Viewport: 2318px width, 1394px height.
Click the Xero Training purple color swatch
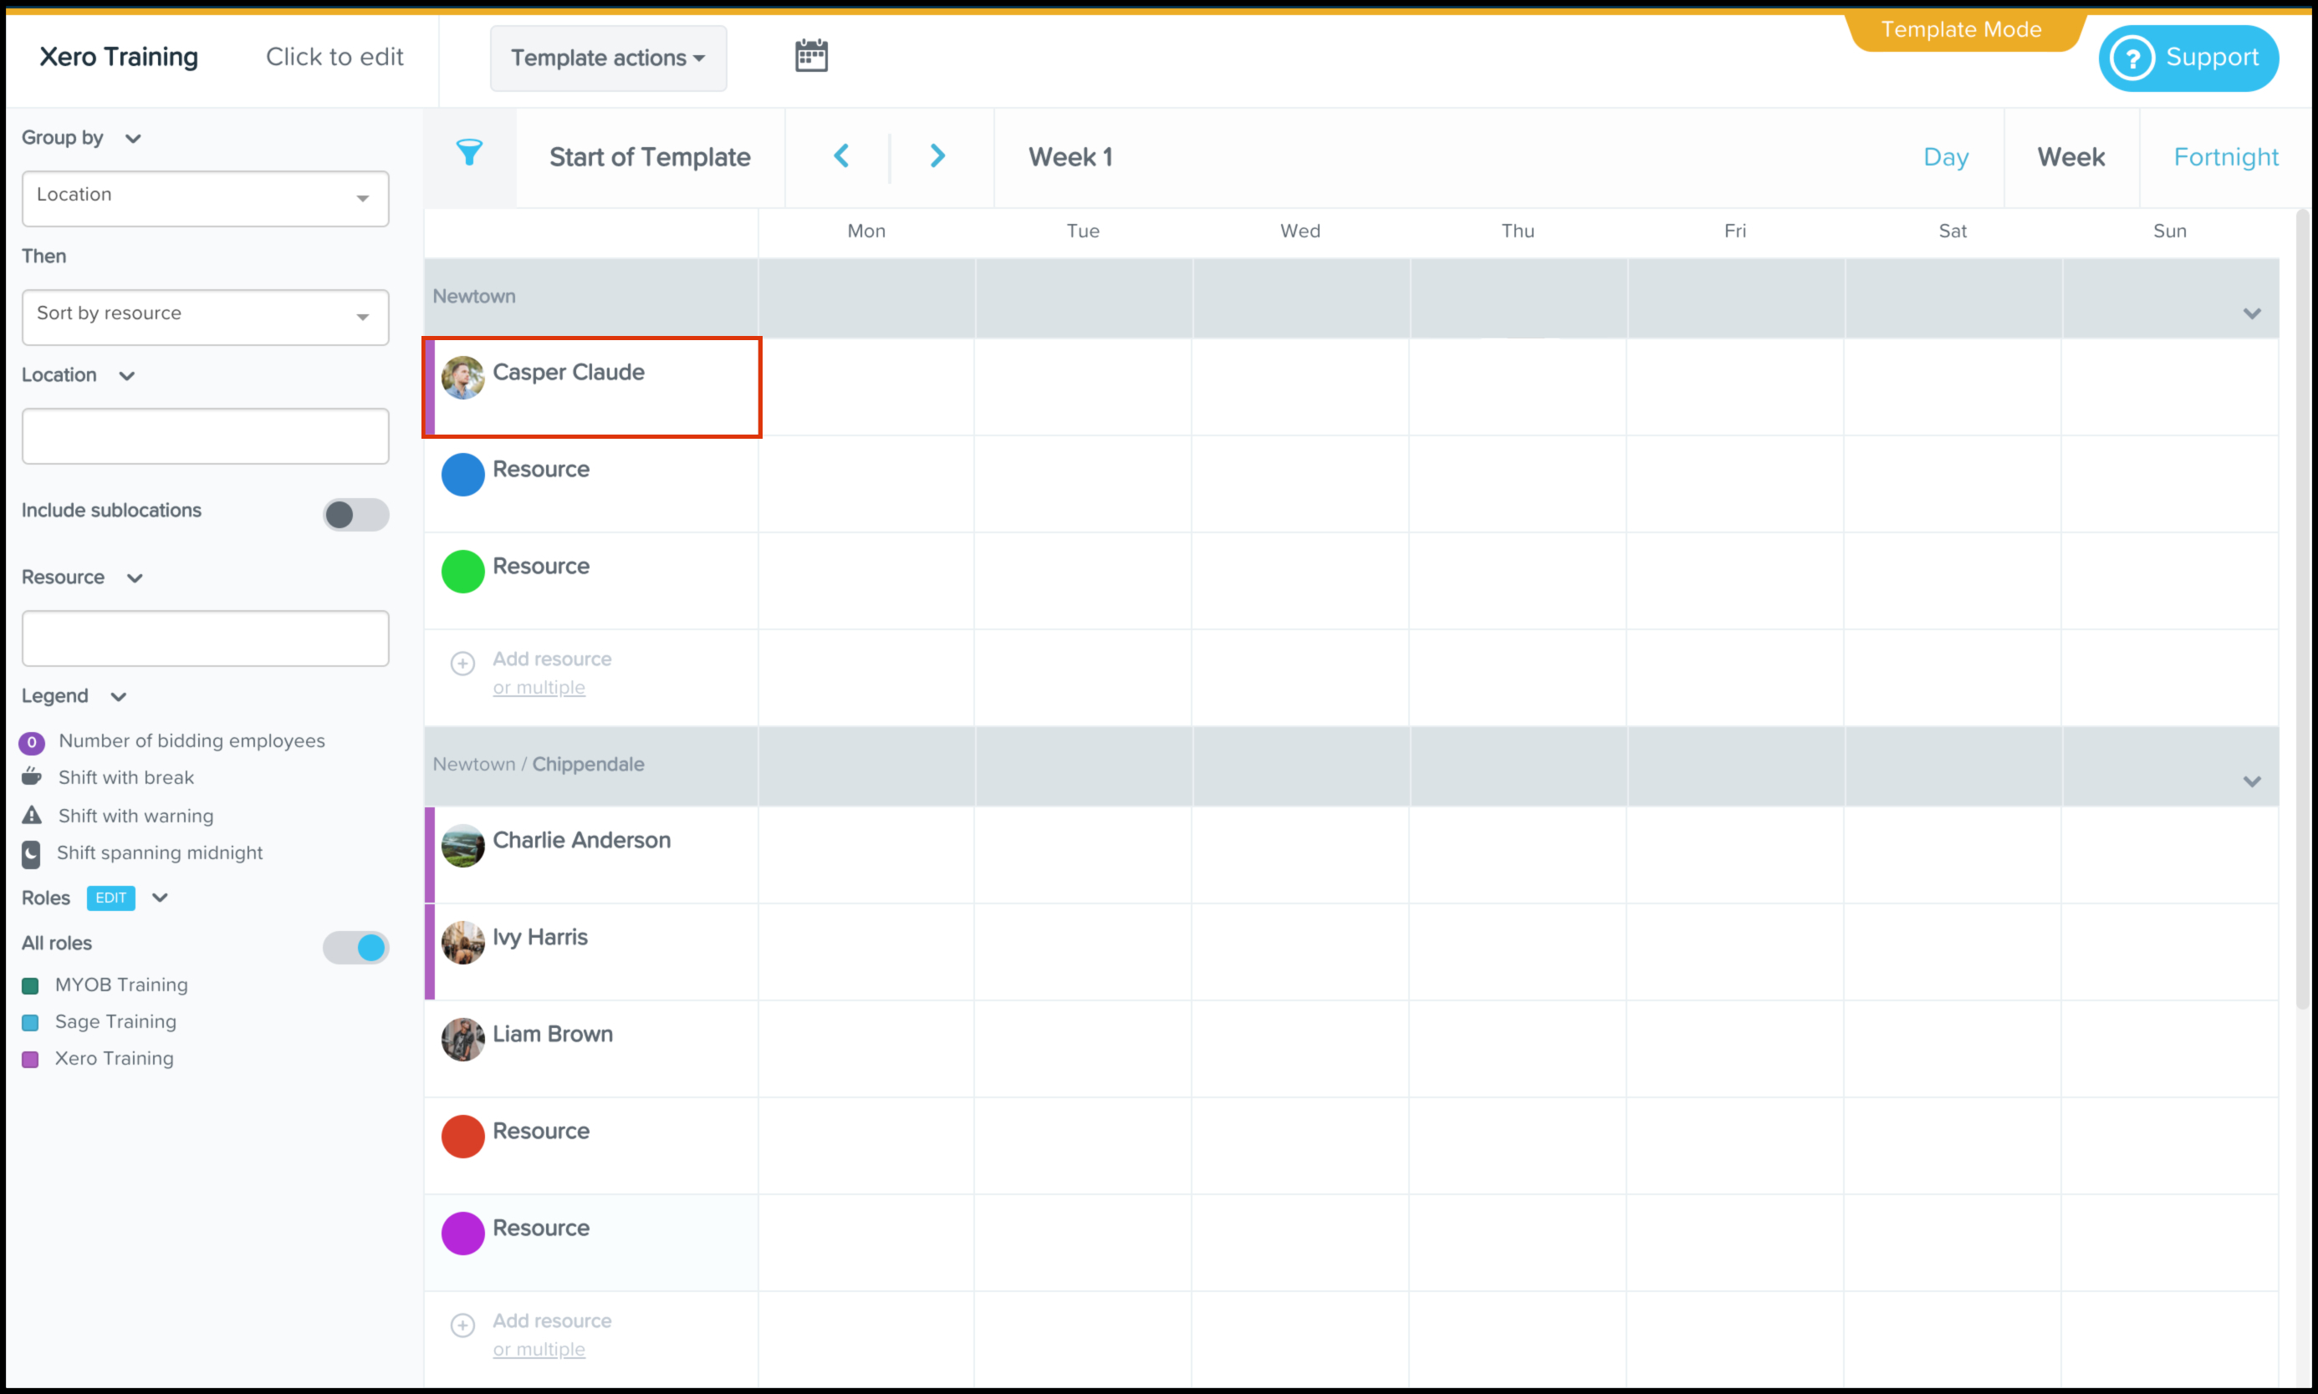click(30, 1059)
